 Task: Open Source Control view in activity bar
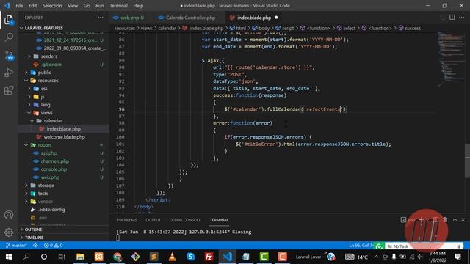point(9,55)
